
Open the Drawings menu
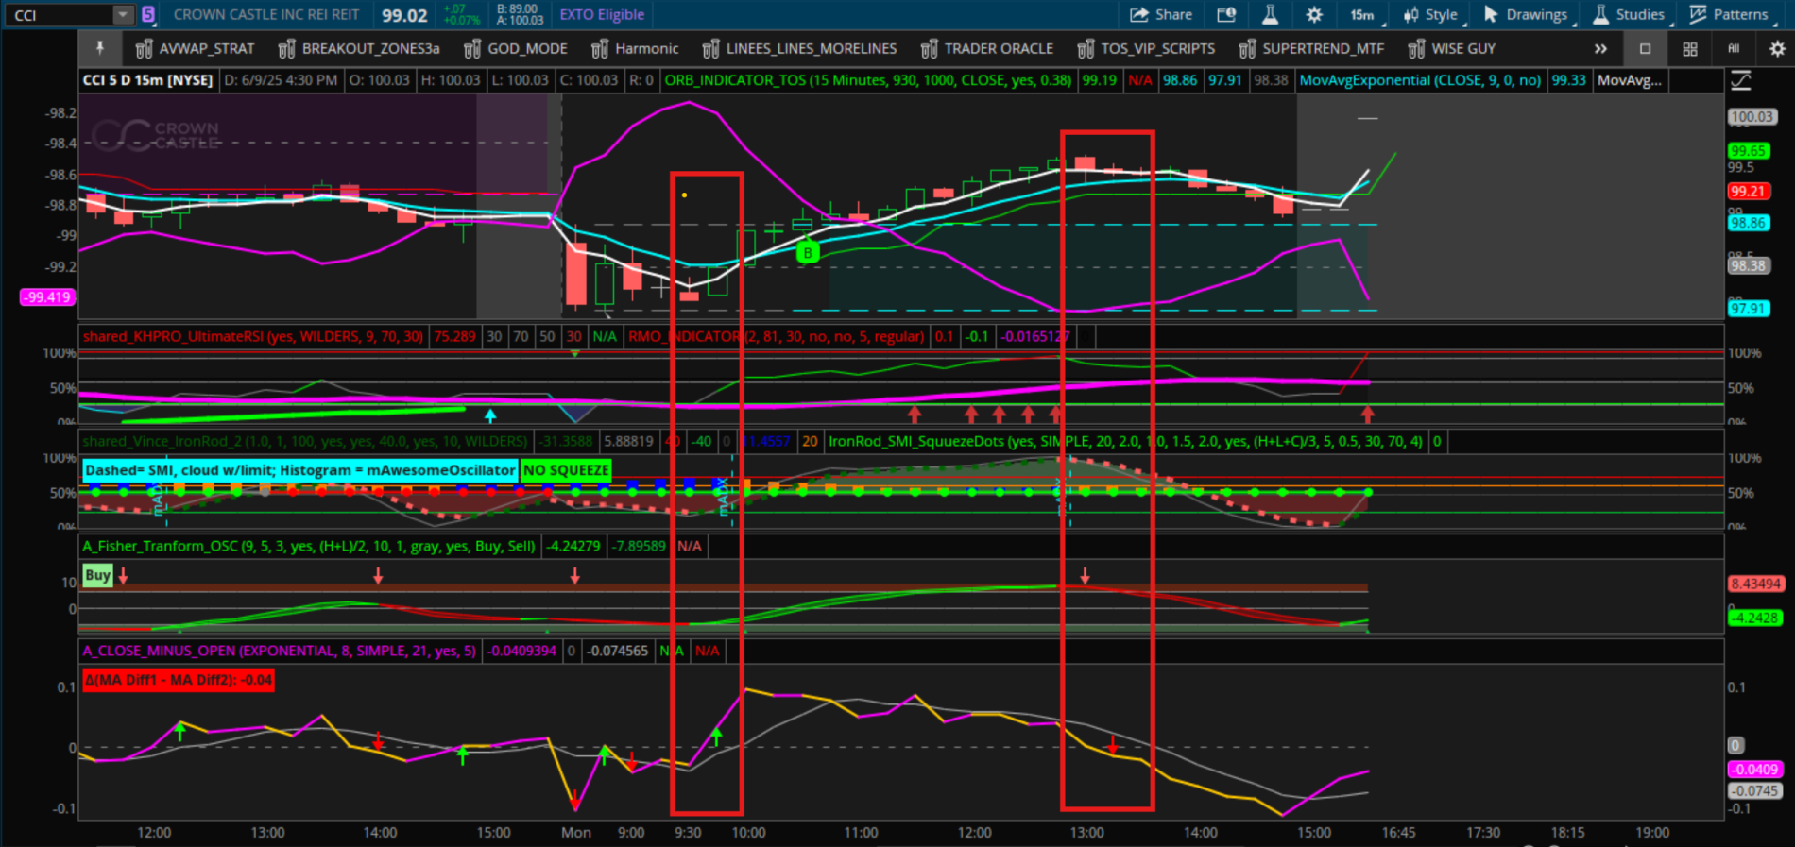tap(1525, 14)
